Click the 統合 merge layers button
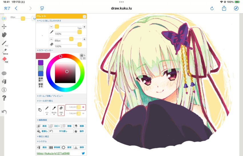This screenshot has width=243, height=156. (43, 126)
